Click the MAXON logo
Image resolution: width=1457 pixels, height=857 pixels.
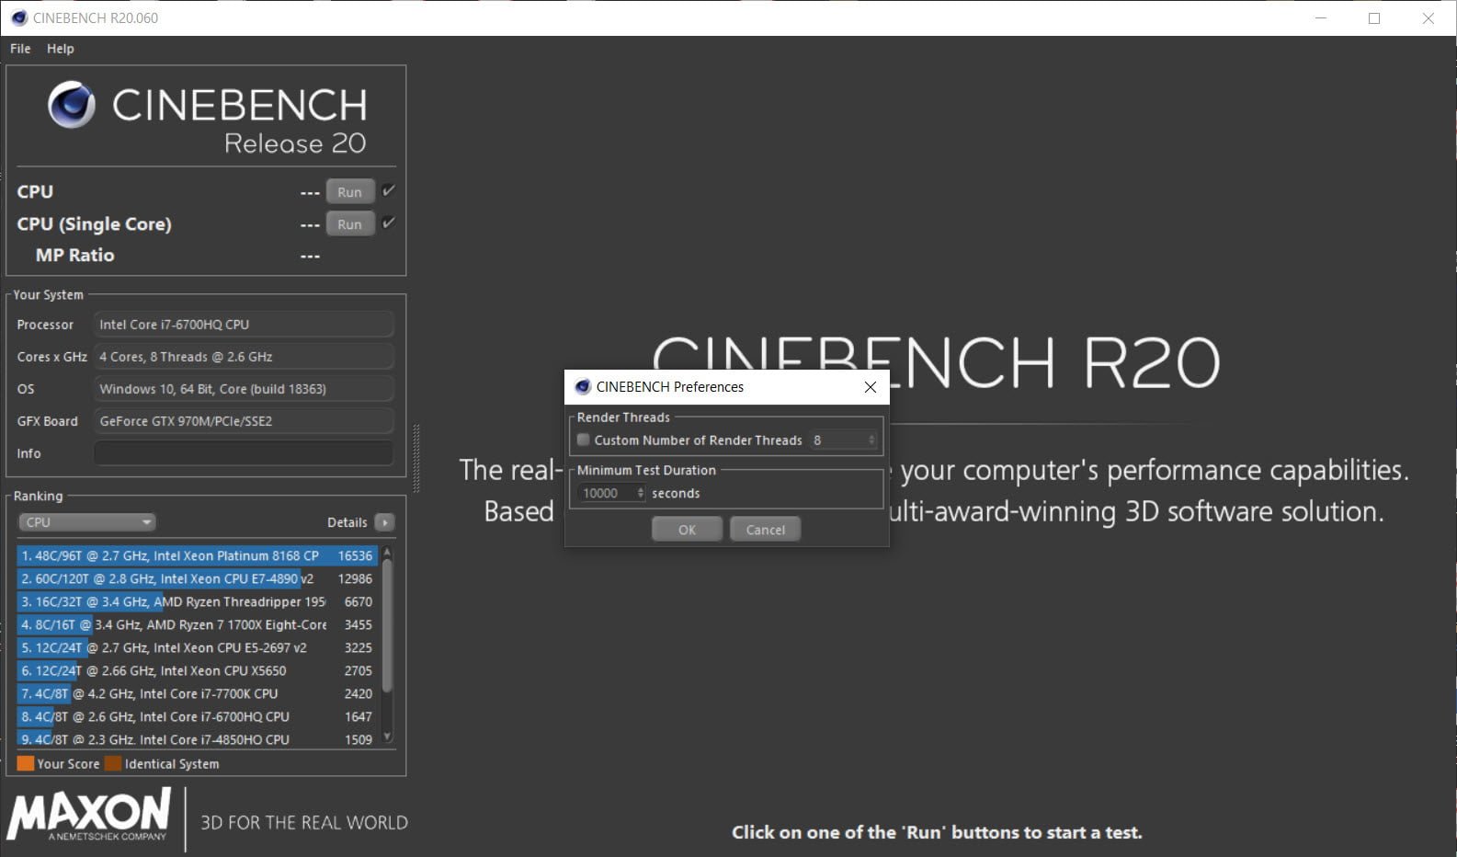[x=88, y=814]
